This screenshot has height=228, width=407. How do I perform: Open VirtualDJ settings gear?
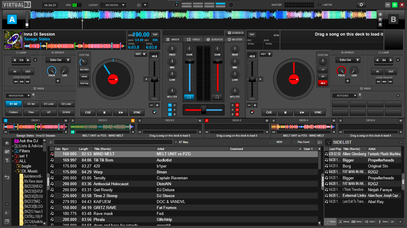tap(361, 5)
